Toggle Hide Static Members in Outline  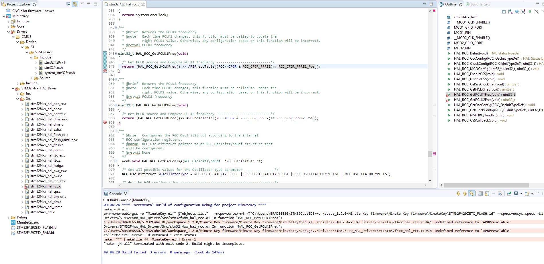523,11
